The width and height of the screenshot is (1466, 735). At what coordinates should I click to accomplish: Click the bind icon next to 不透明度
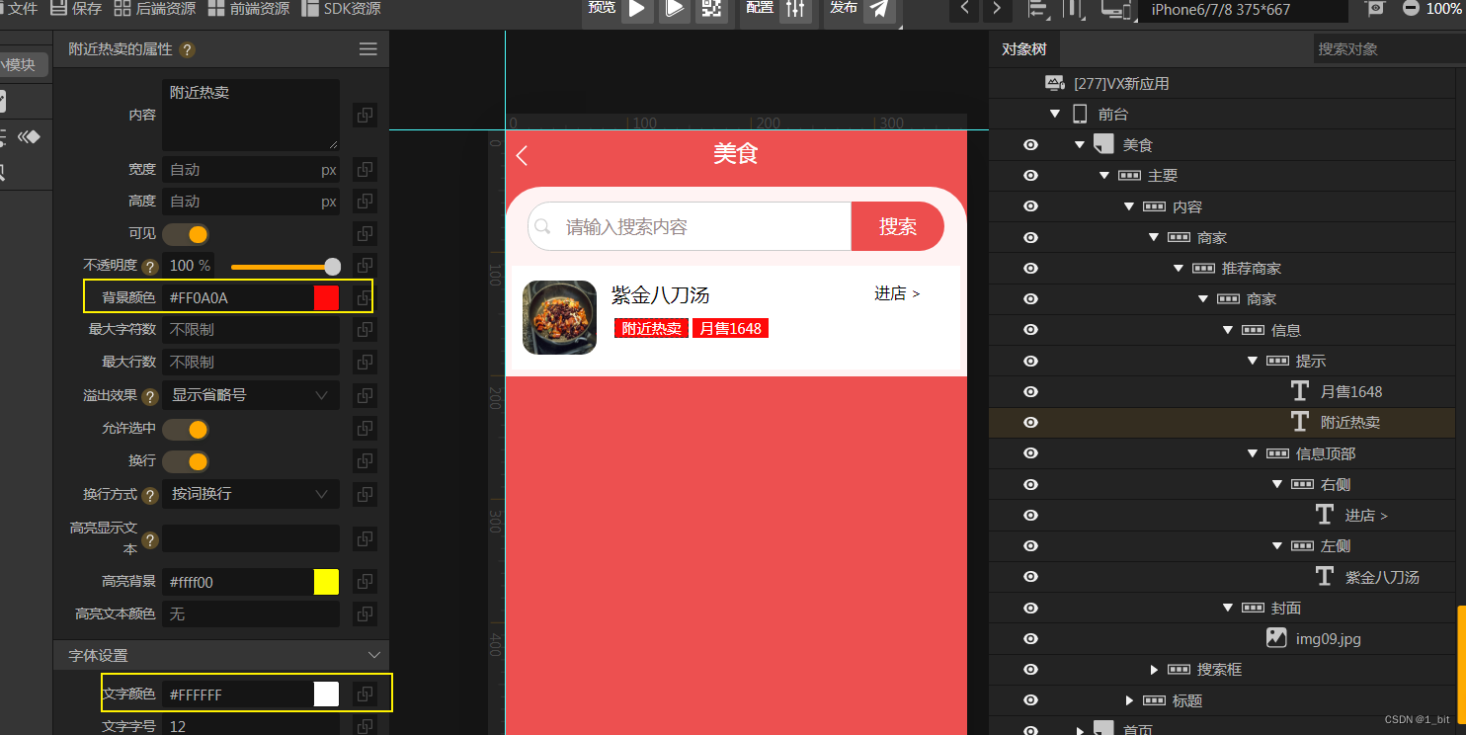(x=365, y=266)
